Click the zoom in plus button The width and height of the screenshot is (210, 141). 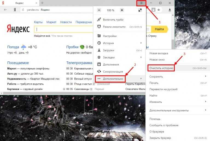coord(122,10)
